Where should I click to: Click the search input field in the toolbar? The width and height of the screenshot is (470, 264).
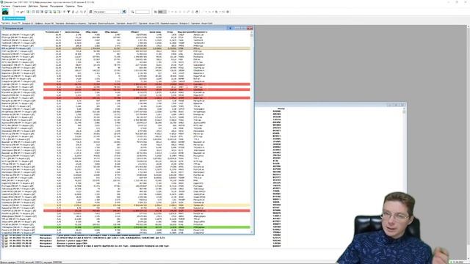click(x=142, y=12)
